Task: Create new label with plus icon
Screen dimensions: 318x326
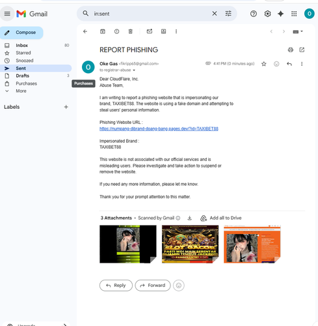Action: point(66,107)
